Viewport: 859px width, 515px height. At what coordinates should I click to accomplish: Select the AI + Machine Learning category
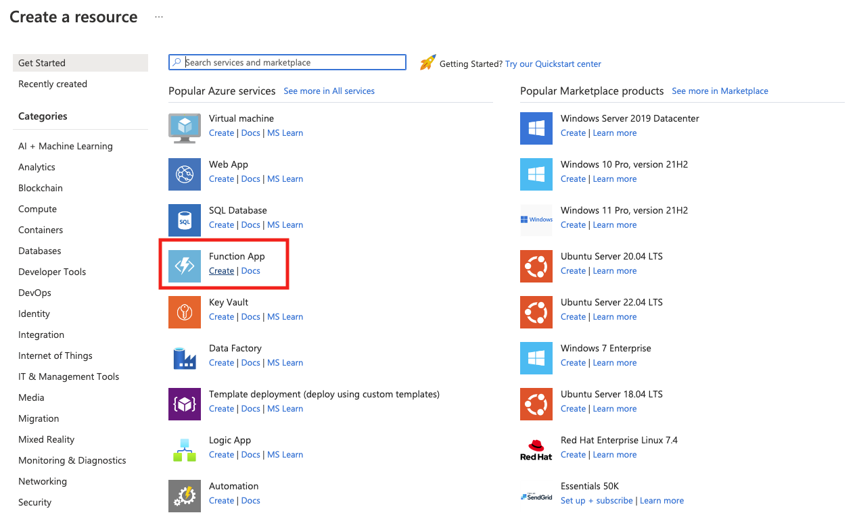[66, 146]
